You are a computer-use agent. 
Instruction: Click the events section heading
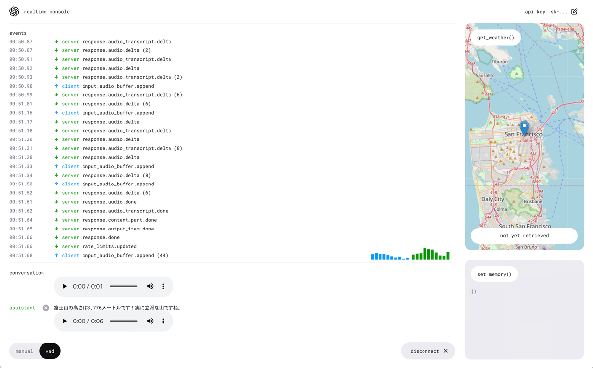(x=18, y=33)
